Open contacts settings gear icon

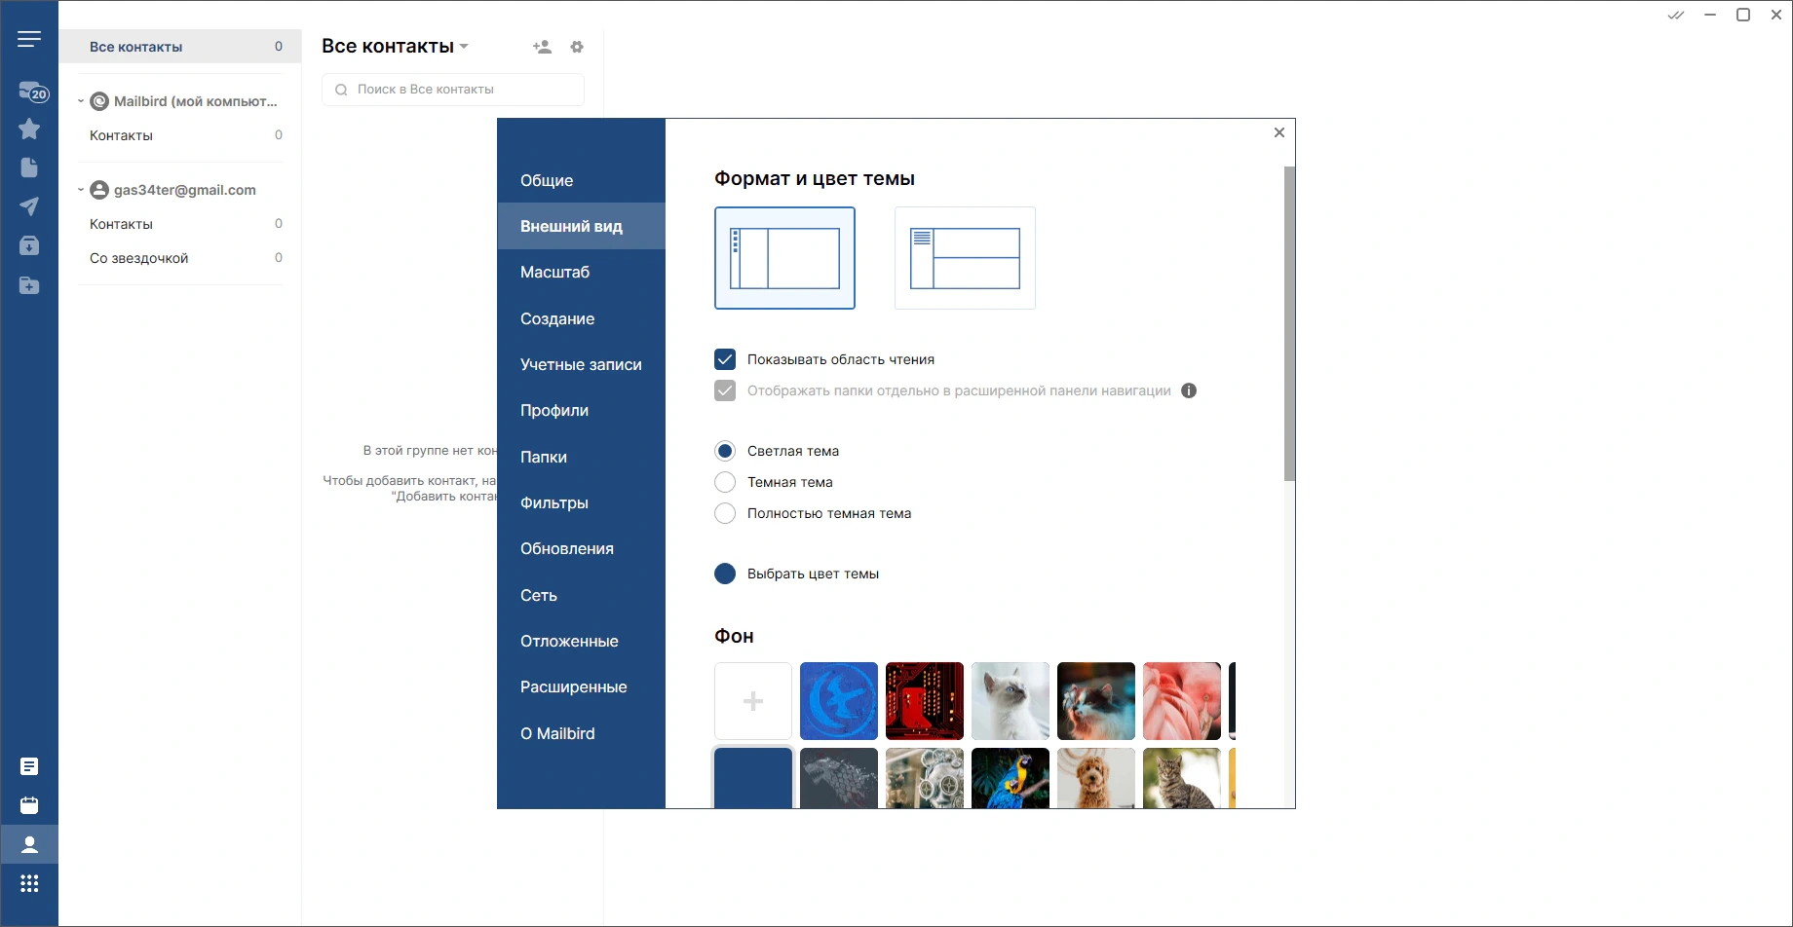577,47
